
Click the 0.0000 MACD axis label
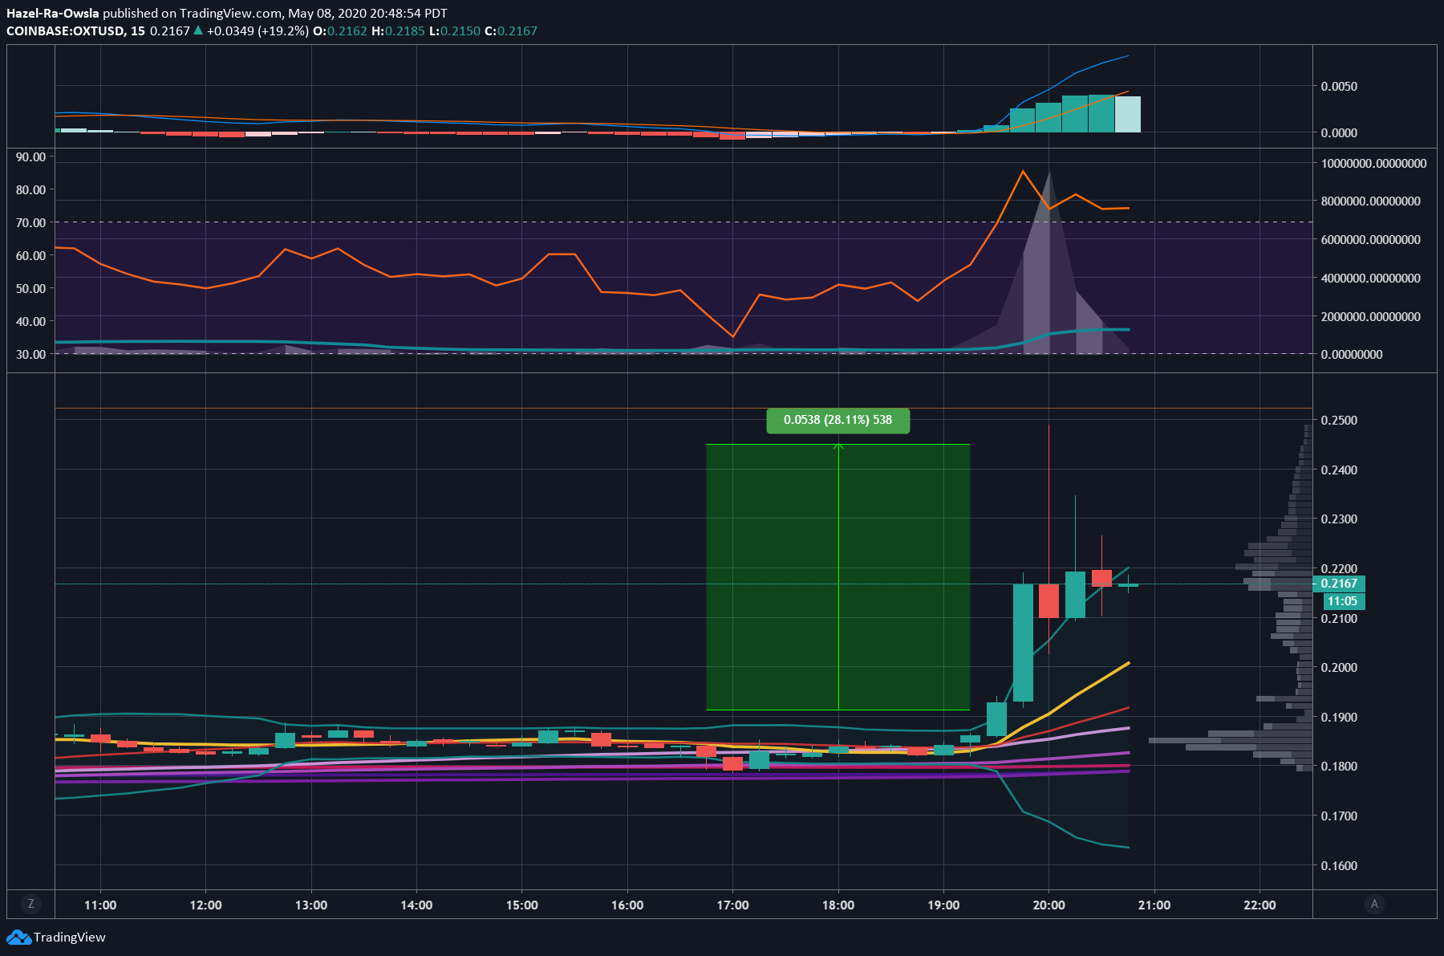click(1339, 132)
